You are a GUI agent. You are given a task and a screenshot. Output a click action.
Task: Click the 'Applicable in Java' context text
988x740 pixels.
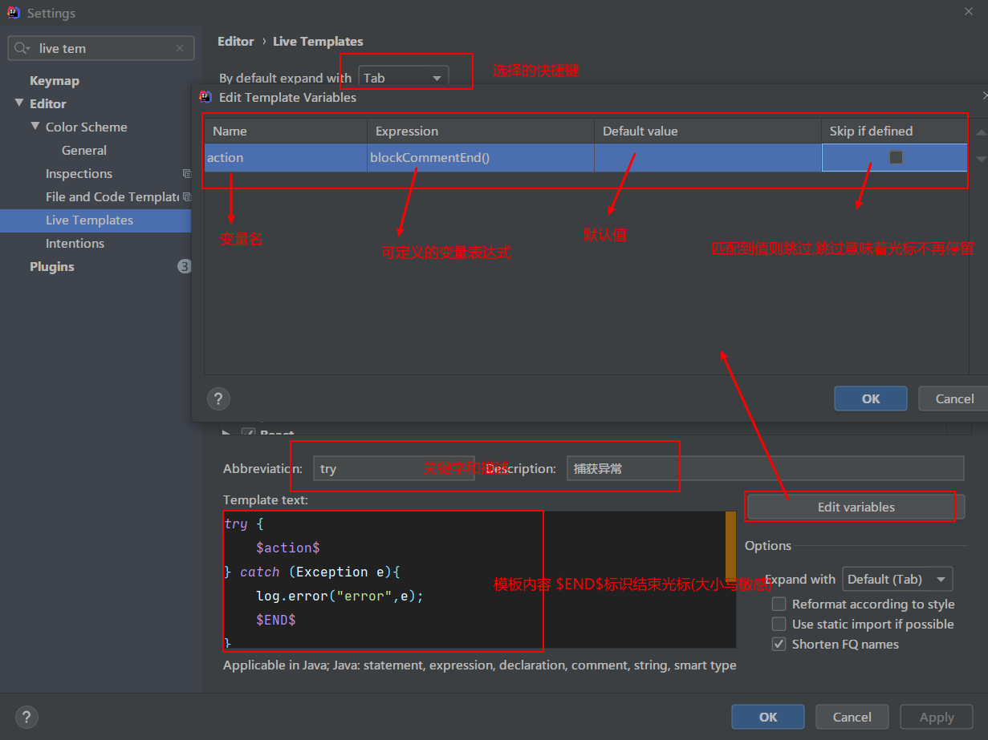click(480, 665)
